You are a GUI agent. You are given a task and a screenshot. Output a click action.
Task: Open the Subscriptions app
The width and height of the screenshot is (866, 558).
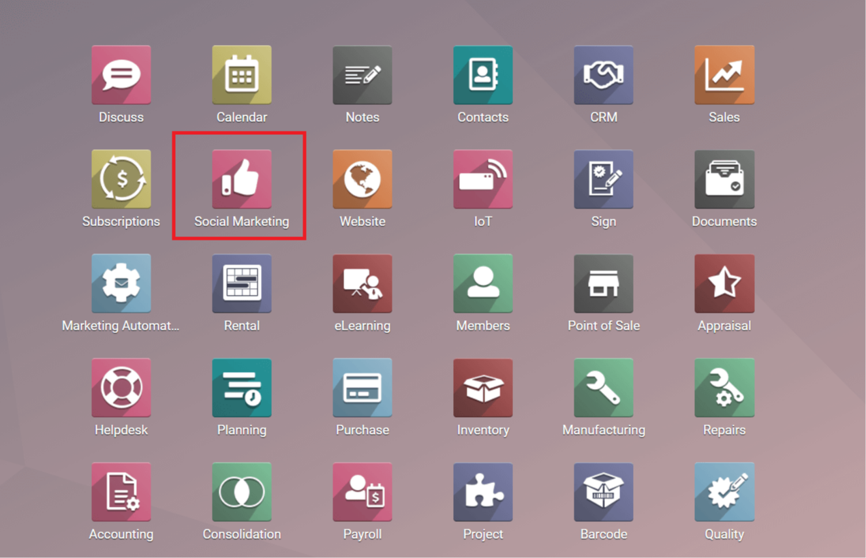tap(121, 179)
